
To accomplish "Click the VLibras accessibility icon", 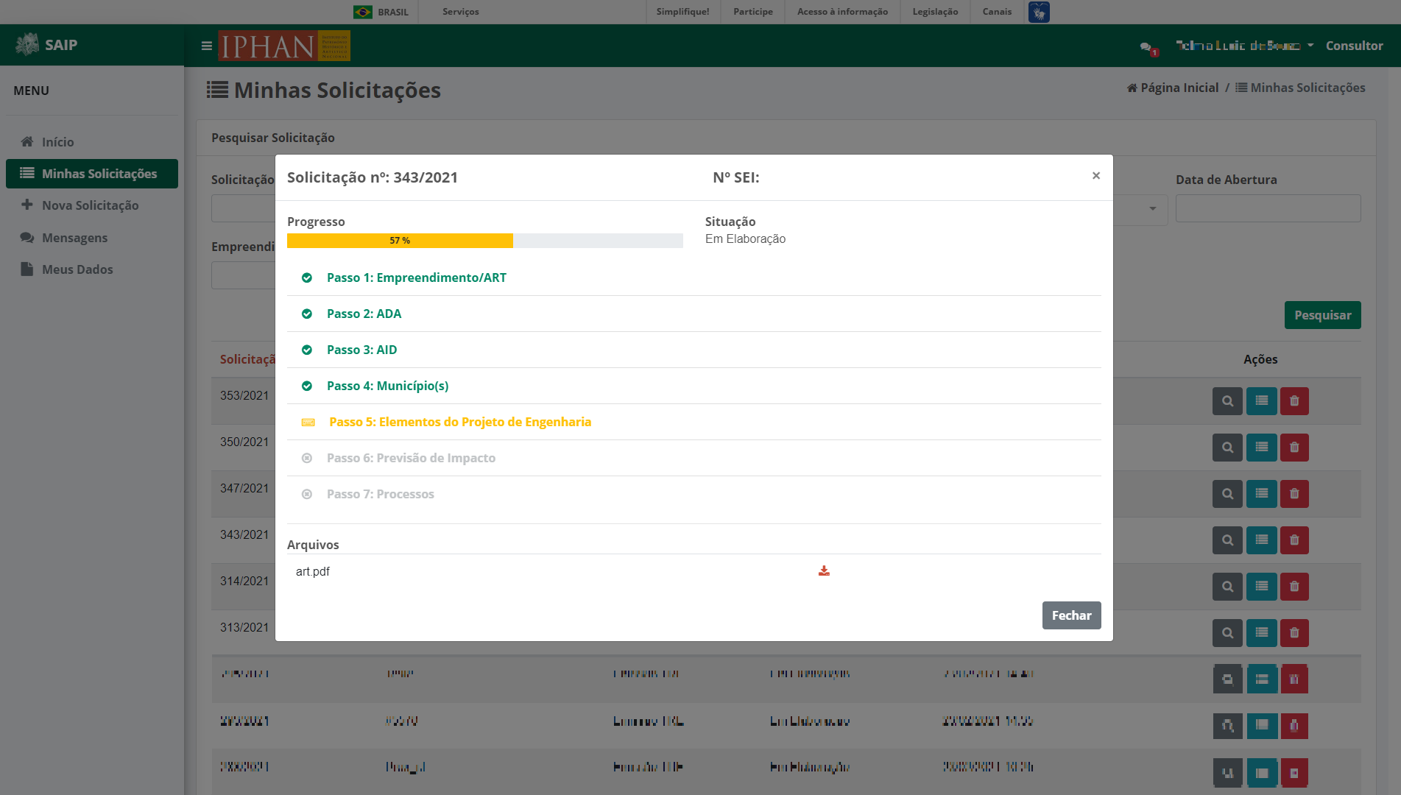I will [x=1039, y=12].
